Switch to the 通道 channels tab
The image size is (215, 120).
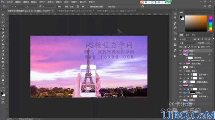tap(187, 35)
